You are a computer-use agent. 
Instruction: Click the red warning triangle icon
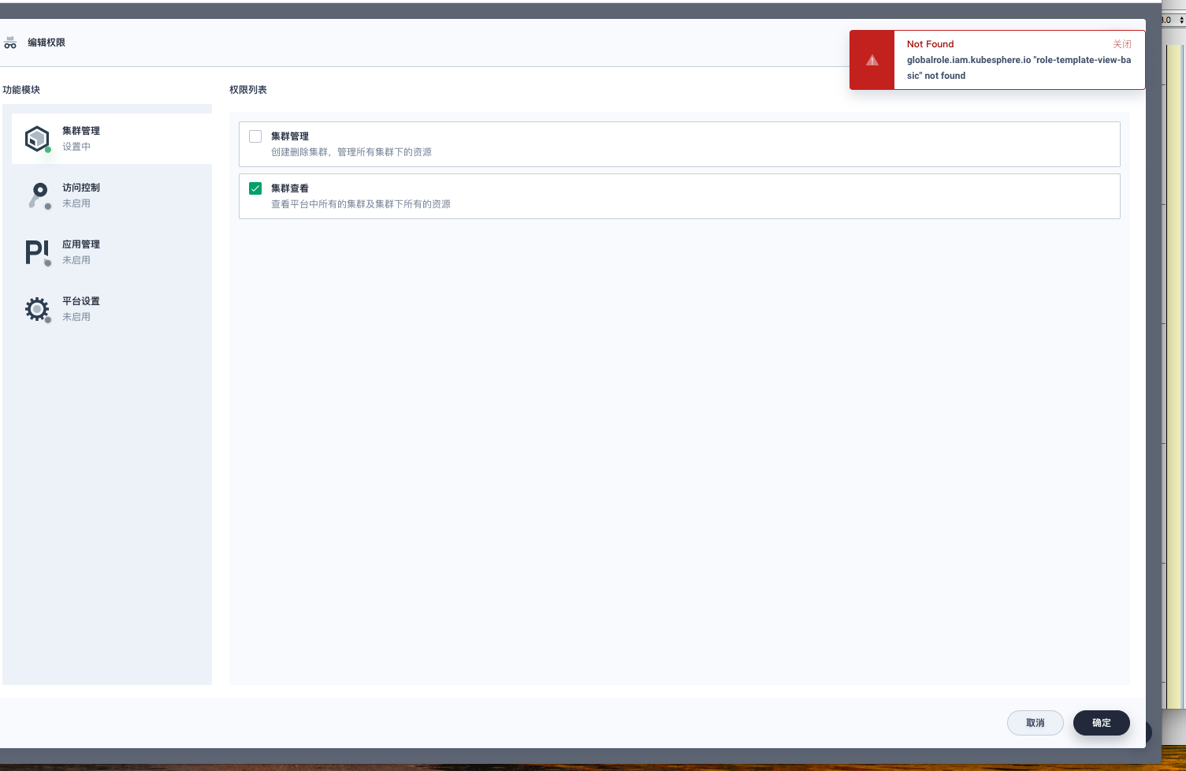[872, 60]
